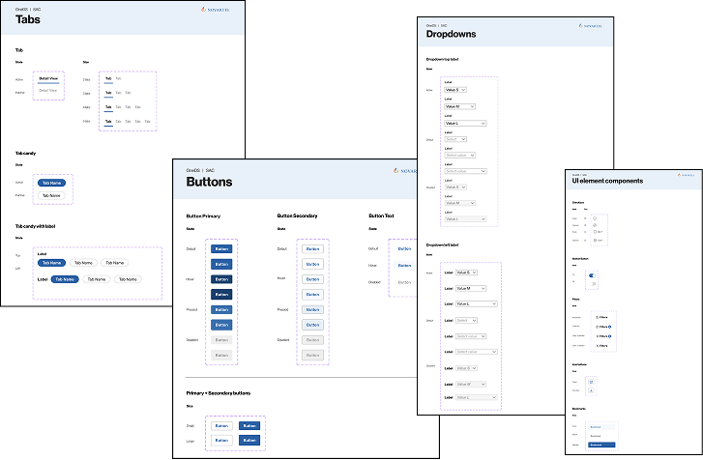Open the short Select placeholder dropdown under Dropdown top label

pos(455,139)
